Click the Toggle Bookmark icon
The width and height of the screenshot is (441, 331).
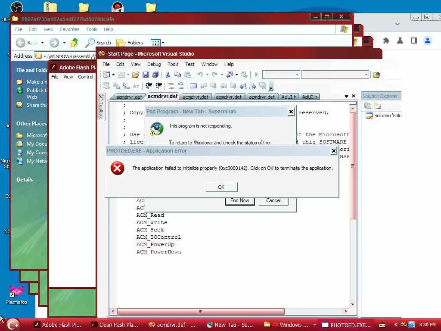(193, 86)
